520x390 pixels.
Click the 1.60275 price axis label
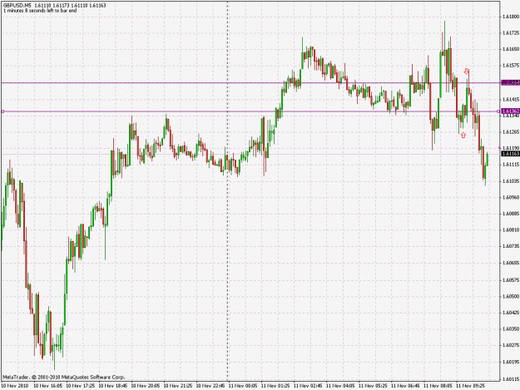point(511,345)
